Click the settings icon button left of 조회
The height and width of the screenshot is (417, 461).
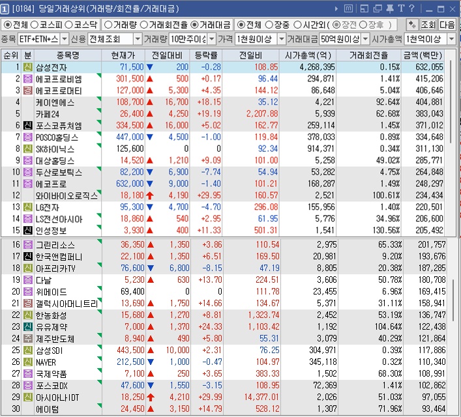click(412, 25)
